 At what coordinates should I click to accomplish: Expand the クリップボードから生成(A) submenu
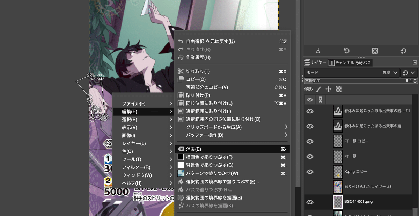pyautogui.click(x=286, y=127)
